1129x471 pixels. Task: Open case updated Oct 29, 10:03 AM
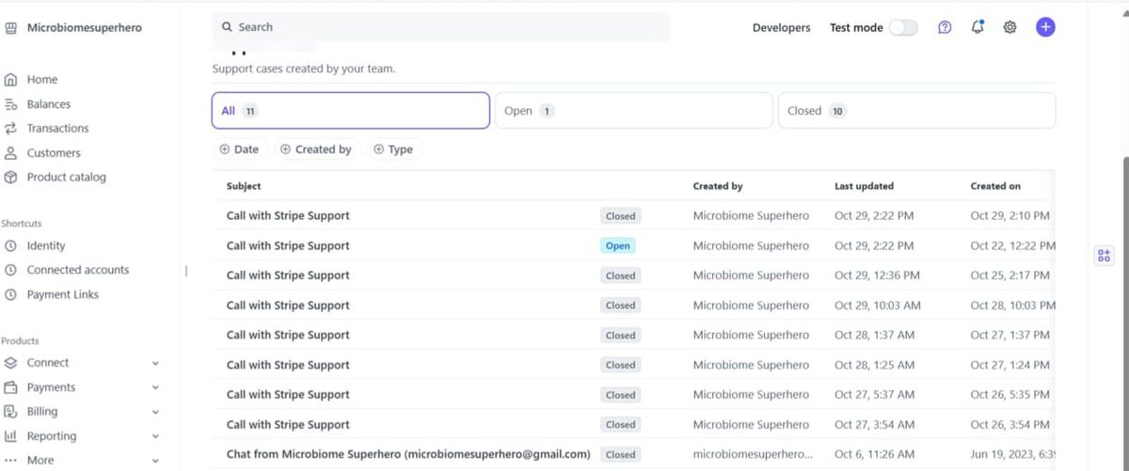pyautogui.click(x=633, y=306)
